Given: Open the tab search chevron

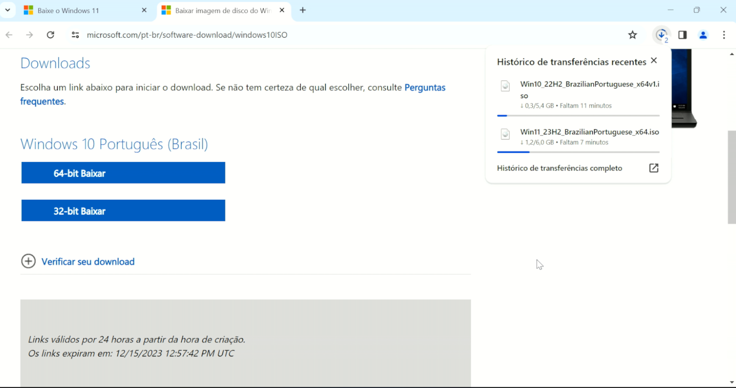Looking at the screenshot, I should click(7, 10).
